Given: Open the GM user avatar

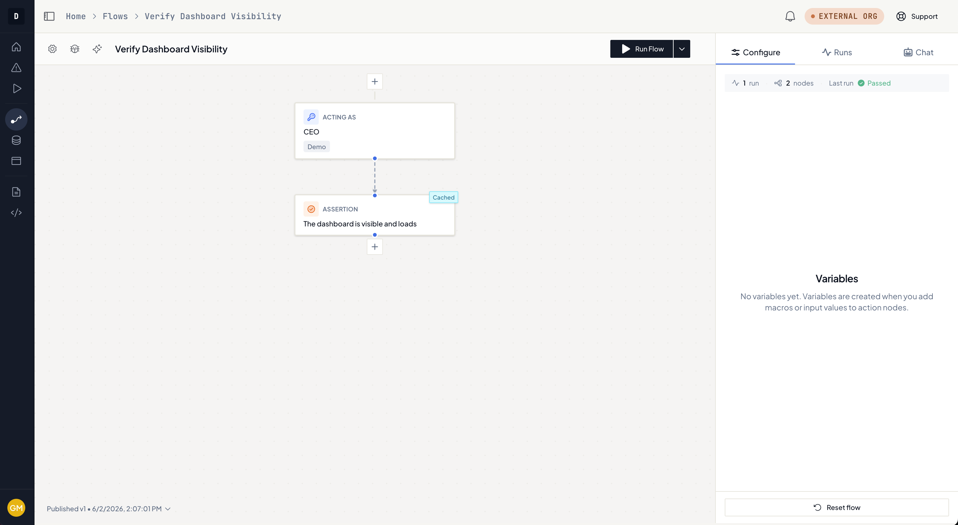Looking at the screenshot, I should 16,507.
